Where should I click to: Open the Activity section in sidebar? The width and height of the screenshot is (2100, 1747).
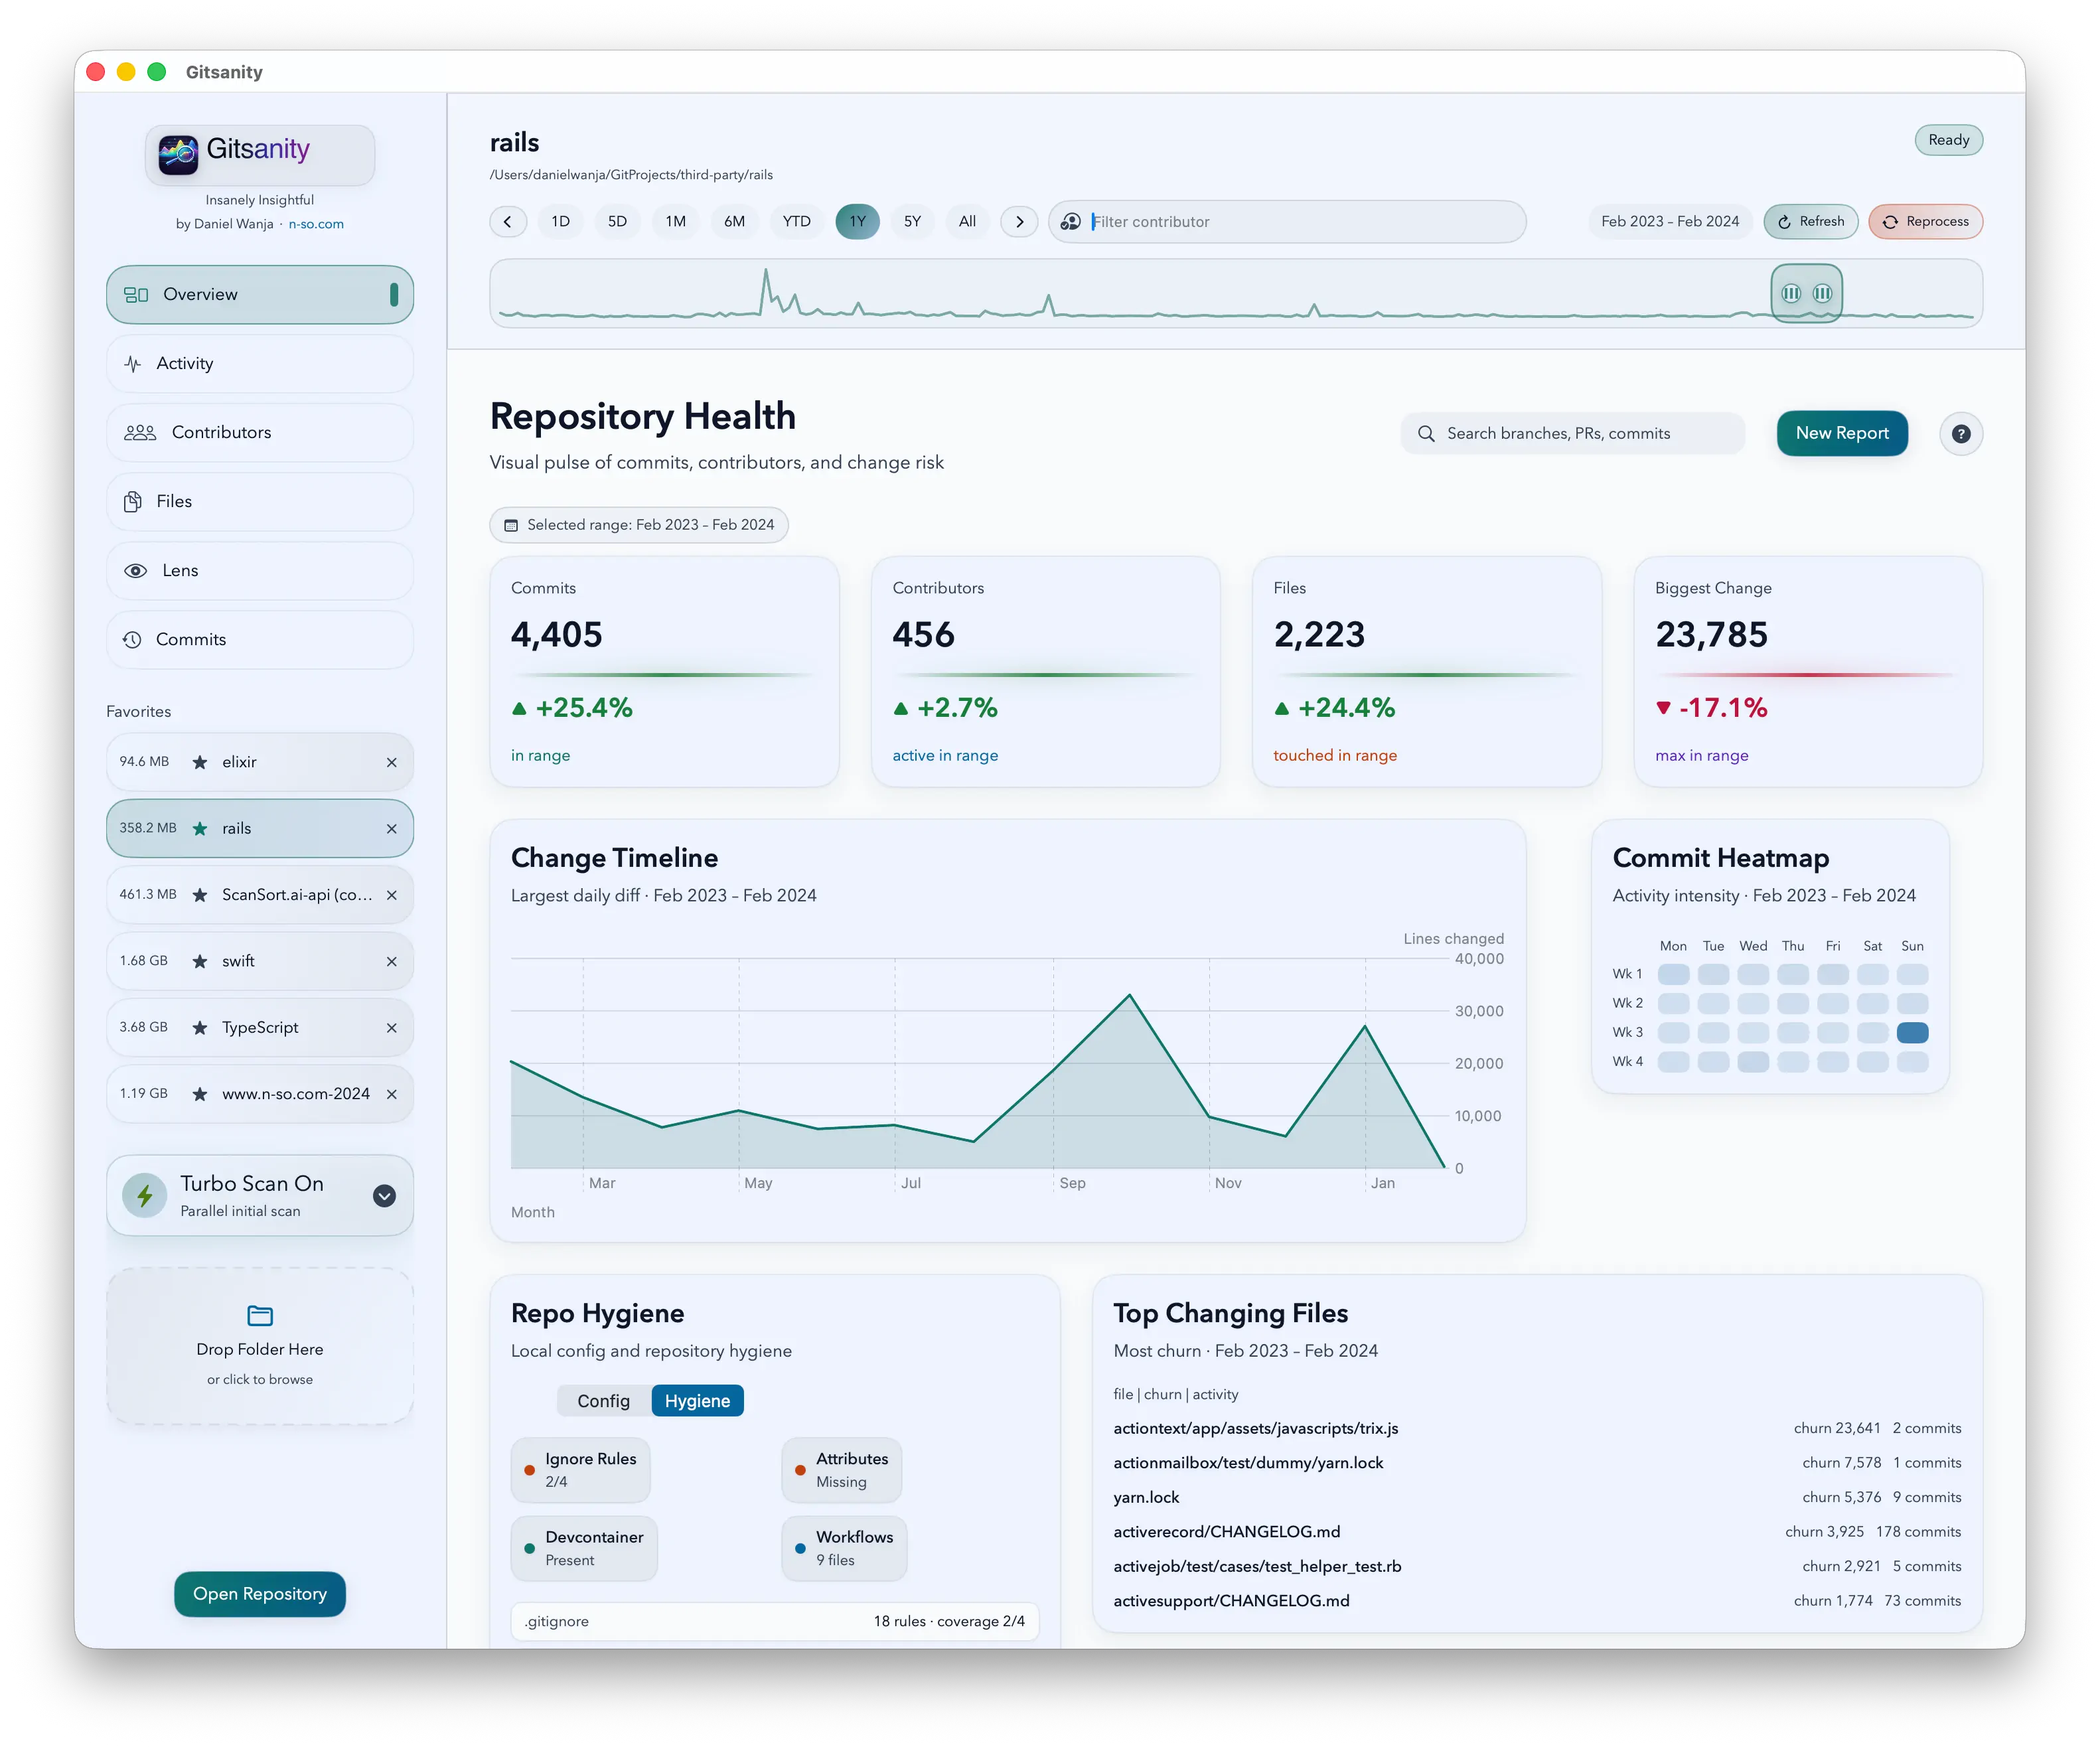[x=260, y=364]
